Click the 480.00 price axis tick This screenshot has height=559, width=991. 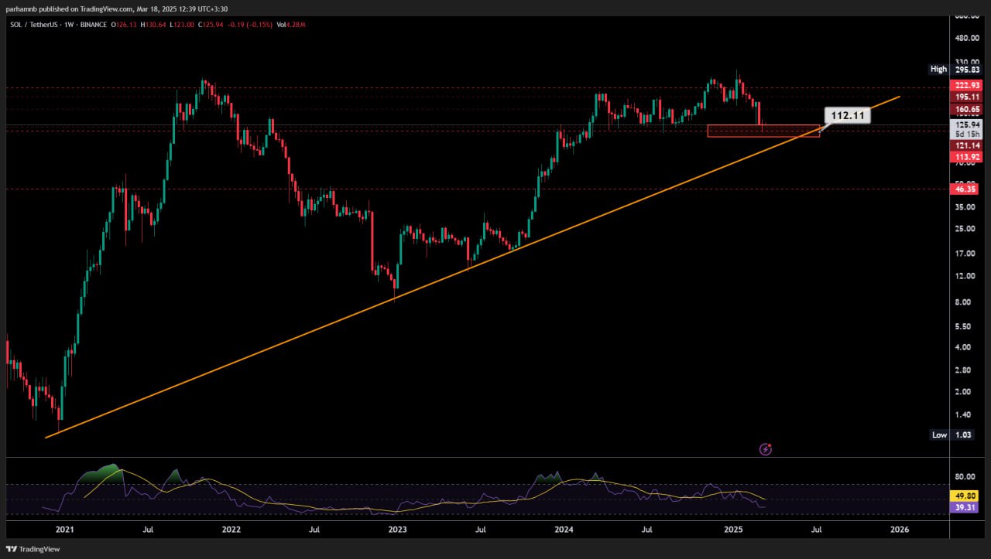(967, 39)
